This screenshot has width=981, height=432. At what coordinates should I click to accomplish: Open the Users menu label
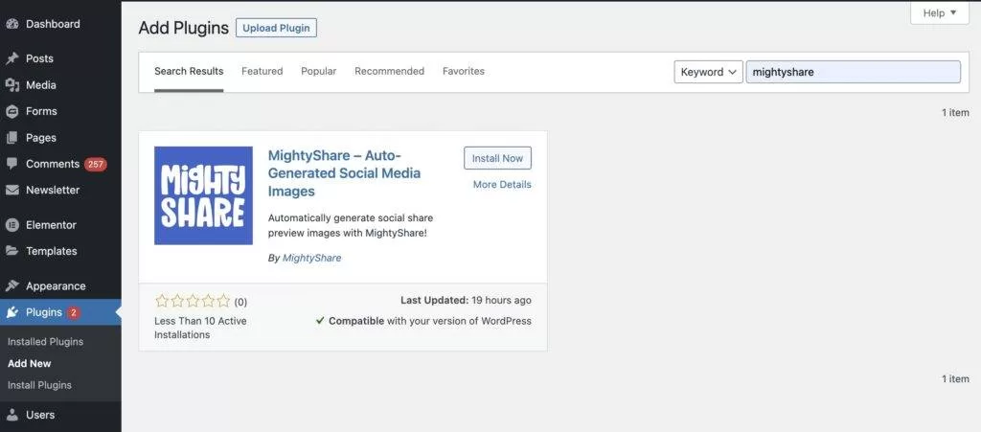[40, 415]
